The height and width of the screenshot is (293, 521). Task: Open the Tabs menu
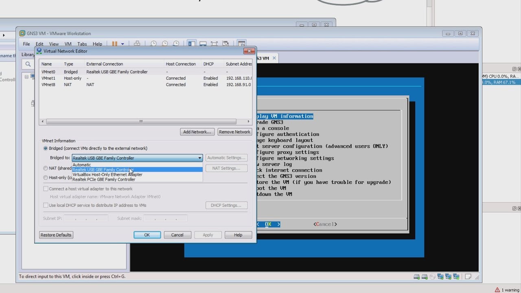(x=82, y=44)
